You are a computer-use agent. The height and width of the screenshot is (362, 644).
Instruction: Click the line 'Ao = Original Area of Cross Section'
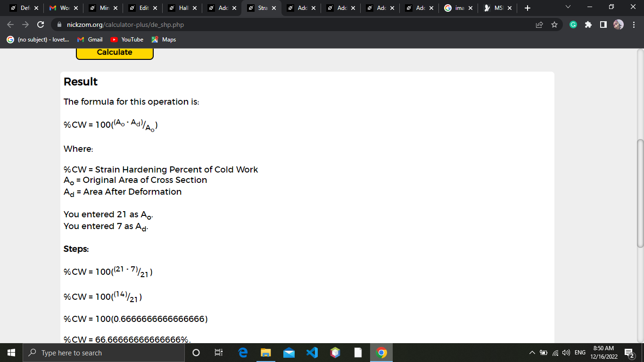(x=135, y=181)
